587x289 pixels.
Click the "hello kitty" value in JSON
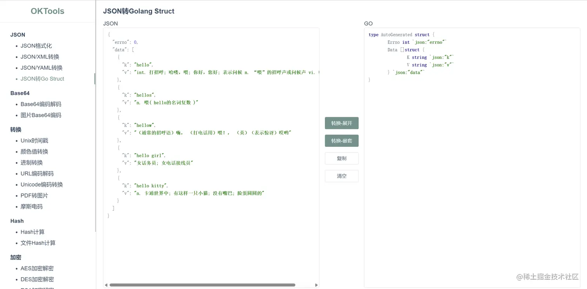[151, 186]
